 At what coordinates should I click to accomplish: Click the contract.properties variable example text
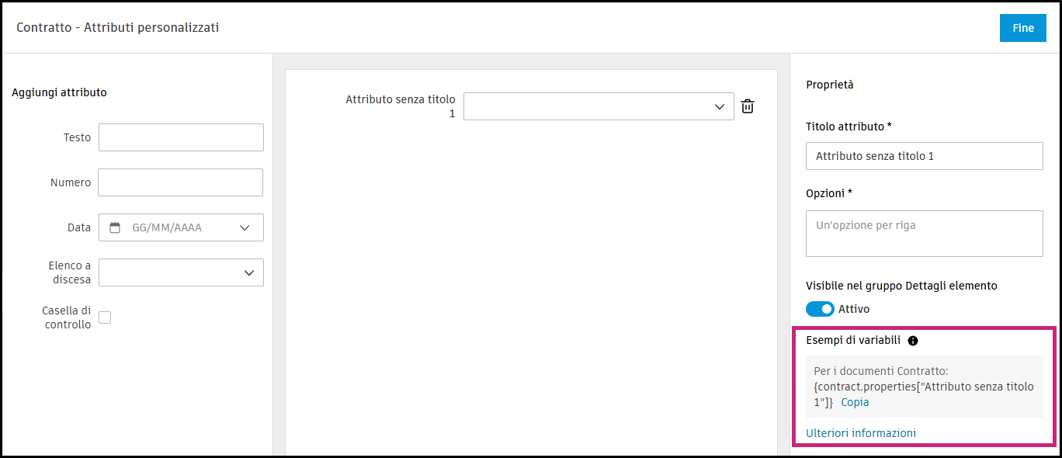(923, 387)
